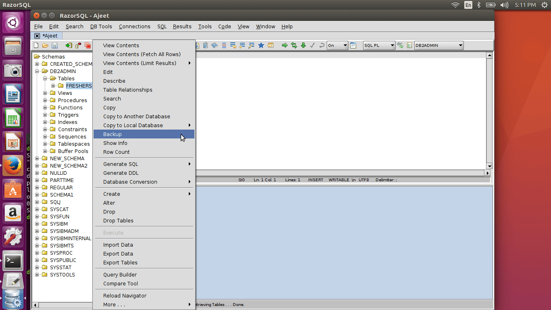Choose Backup from the context menu
Image resolution: width=551 pixels, height=310 pixels.
point(113,134)
